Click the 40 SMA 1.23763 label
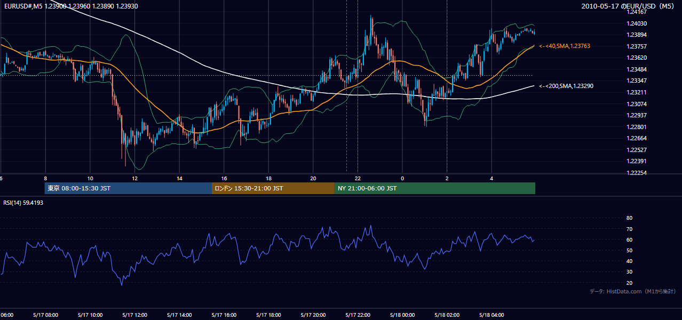Image resolution: width=682 pixels, height=320 pixels. click(x=565, y=46)
